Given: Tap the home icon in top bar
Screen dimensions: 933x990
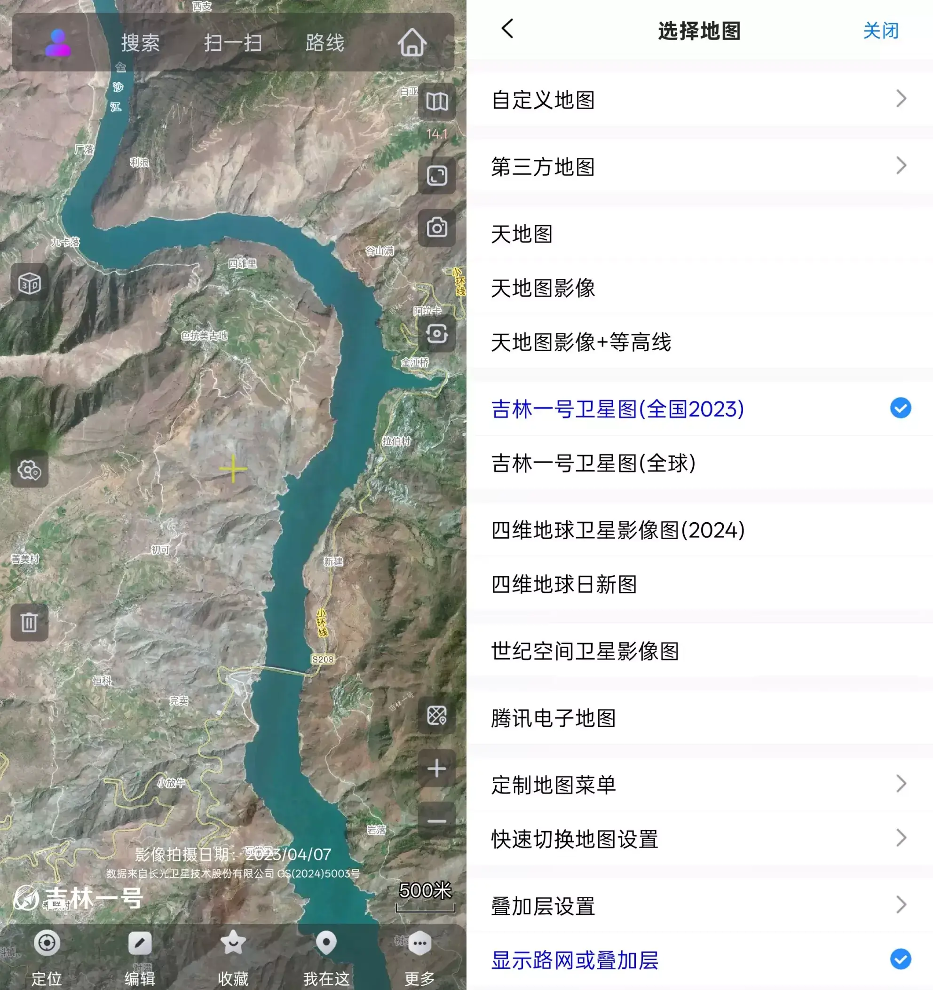Looking at the screenshot, I should [411, 42].
